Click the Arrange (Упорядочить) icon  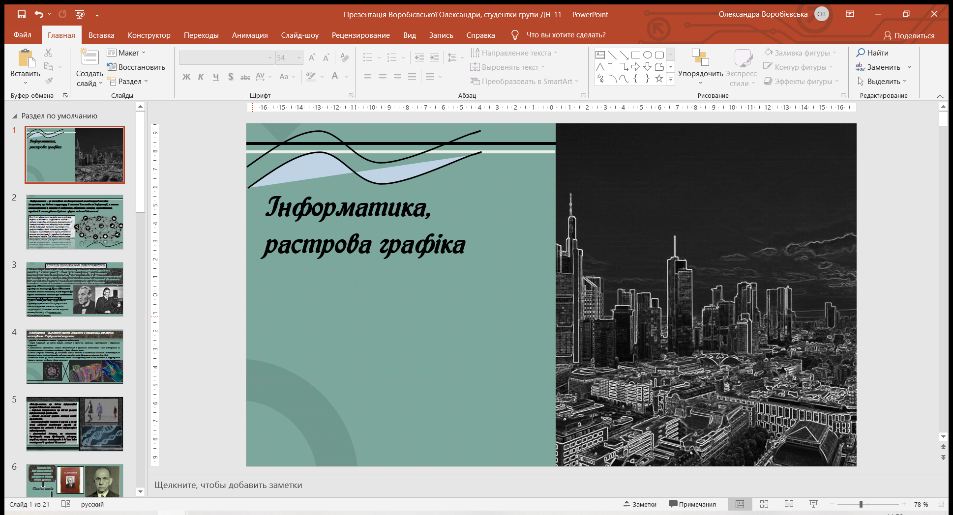[700, 57]
